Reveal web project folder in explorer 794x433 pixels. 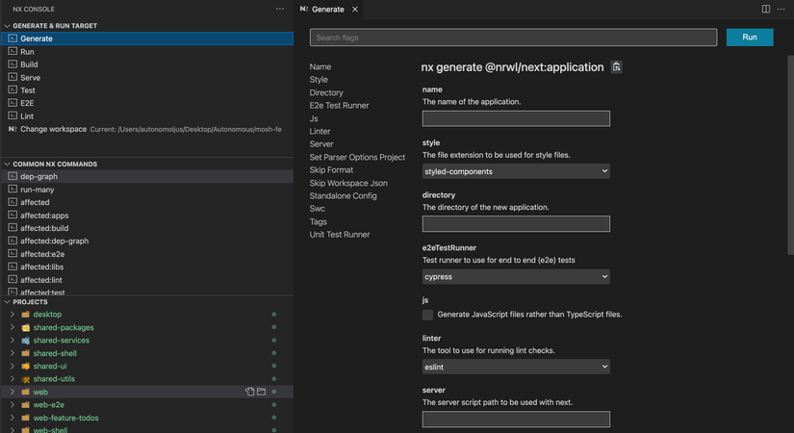(x=261, y=392)
